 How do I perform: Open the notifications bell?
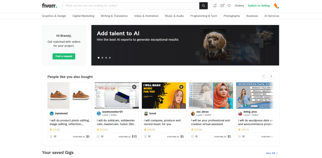215,6
